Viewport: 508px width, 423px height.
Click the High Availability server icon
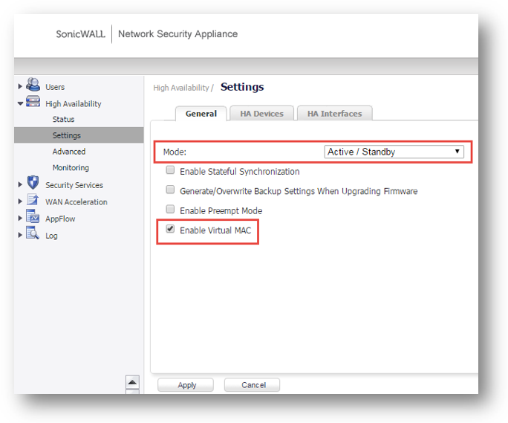(x=33, y=103)
